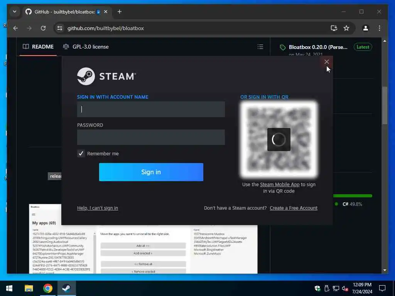Click the page scrollbar down arrow
This screenshot has width=395, height=296.
(x=385, y=270)
